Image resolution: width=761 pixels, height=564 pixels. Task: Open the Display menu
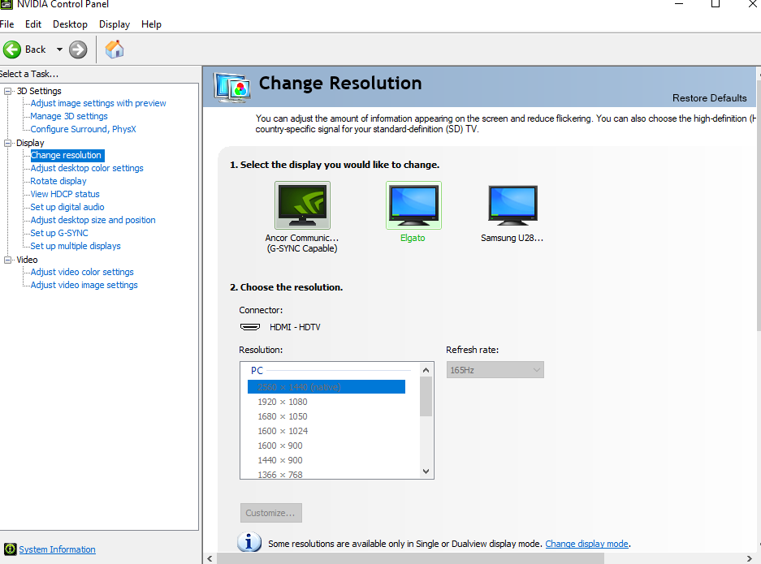[x=115, y=24]
